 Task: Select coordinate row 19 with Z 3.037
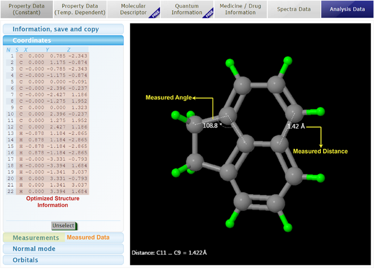tap(48, 172)
